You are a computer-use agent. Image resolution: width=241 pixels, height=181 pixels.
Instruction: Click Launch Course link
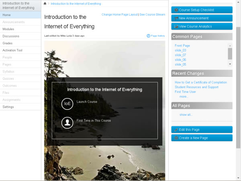click(87, 102)
